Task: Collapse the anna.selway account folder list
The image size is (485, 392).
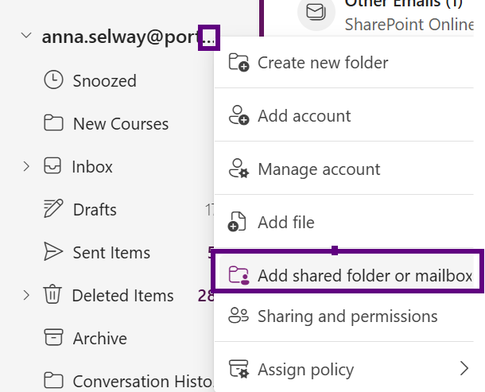Action: click(x=26, y=37)
